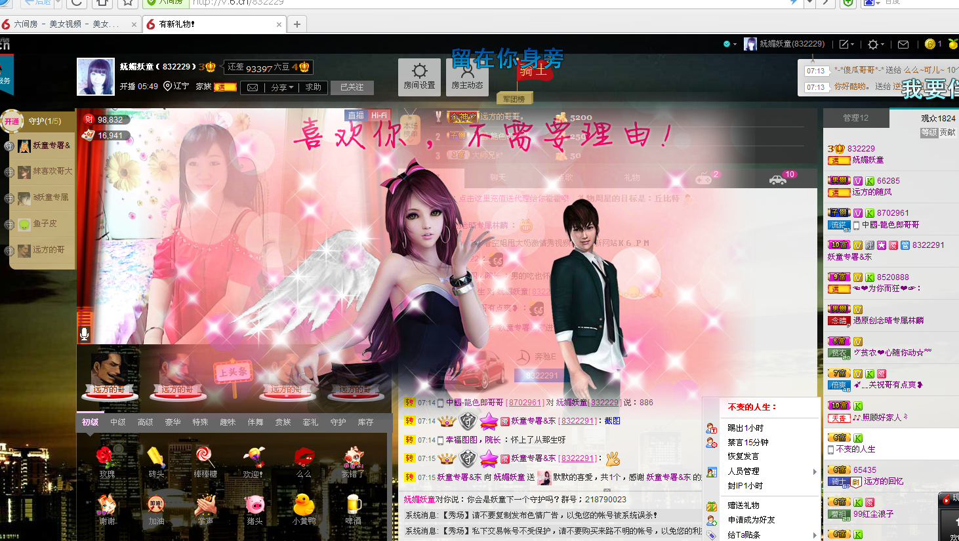Click the 踢出1小时 kick-out icon
The height and width of the screenshot is (541, 959).
coord(712,428)
